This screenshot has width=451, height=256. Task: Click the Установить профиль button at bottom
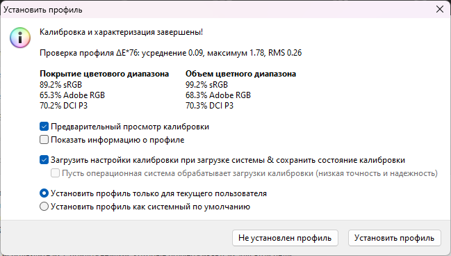pyautogui.click(x=394, y=238)
